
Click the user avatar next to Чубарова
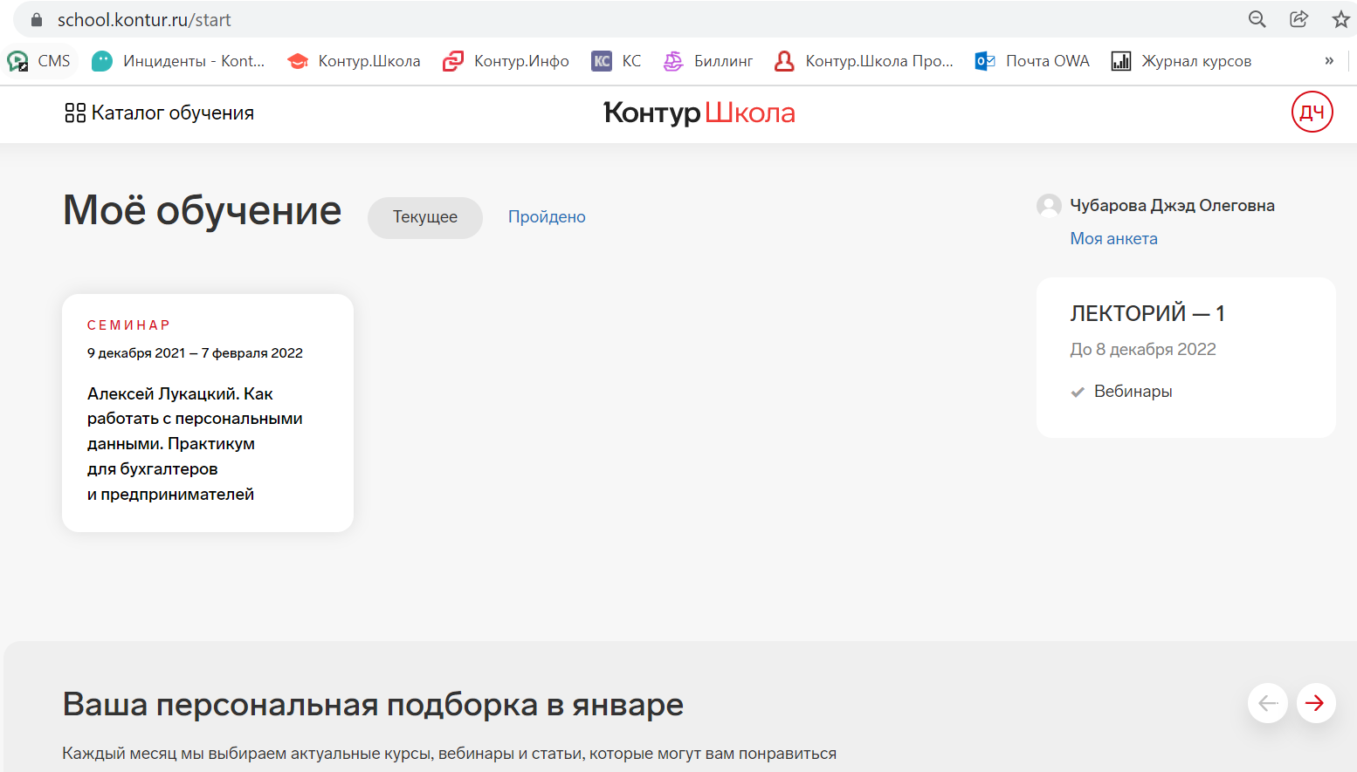tap(1049, 206)
